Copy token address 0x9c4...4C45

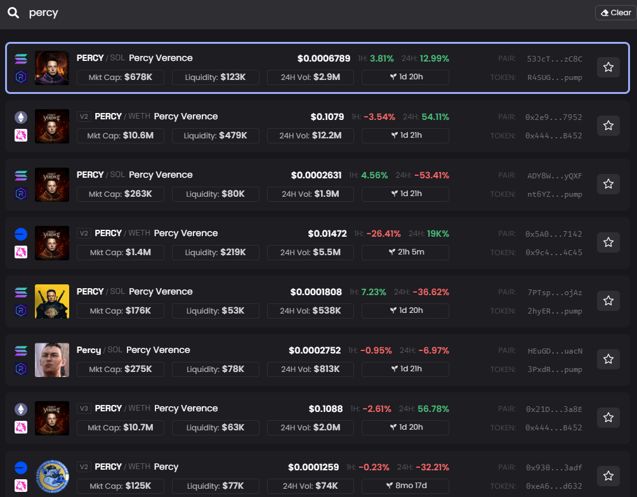(x=553, y=252)
